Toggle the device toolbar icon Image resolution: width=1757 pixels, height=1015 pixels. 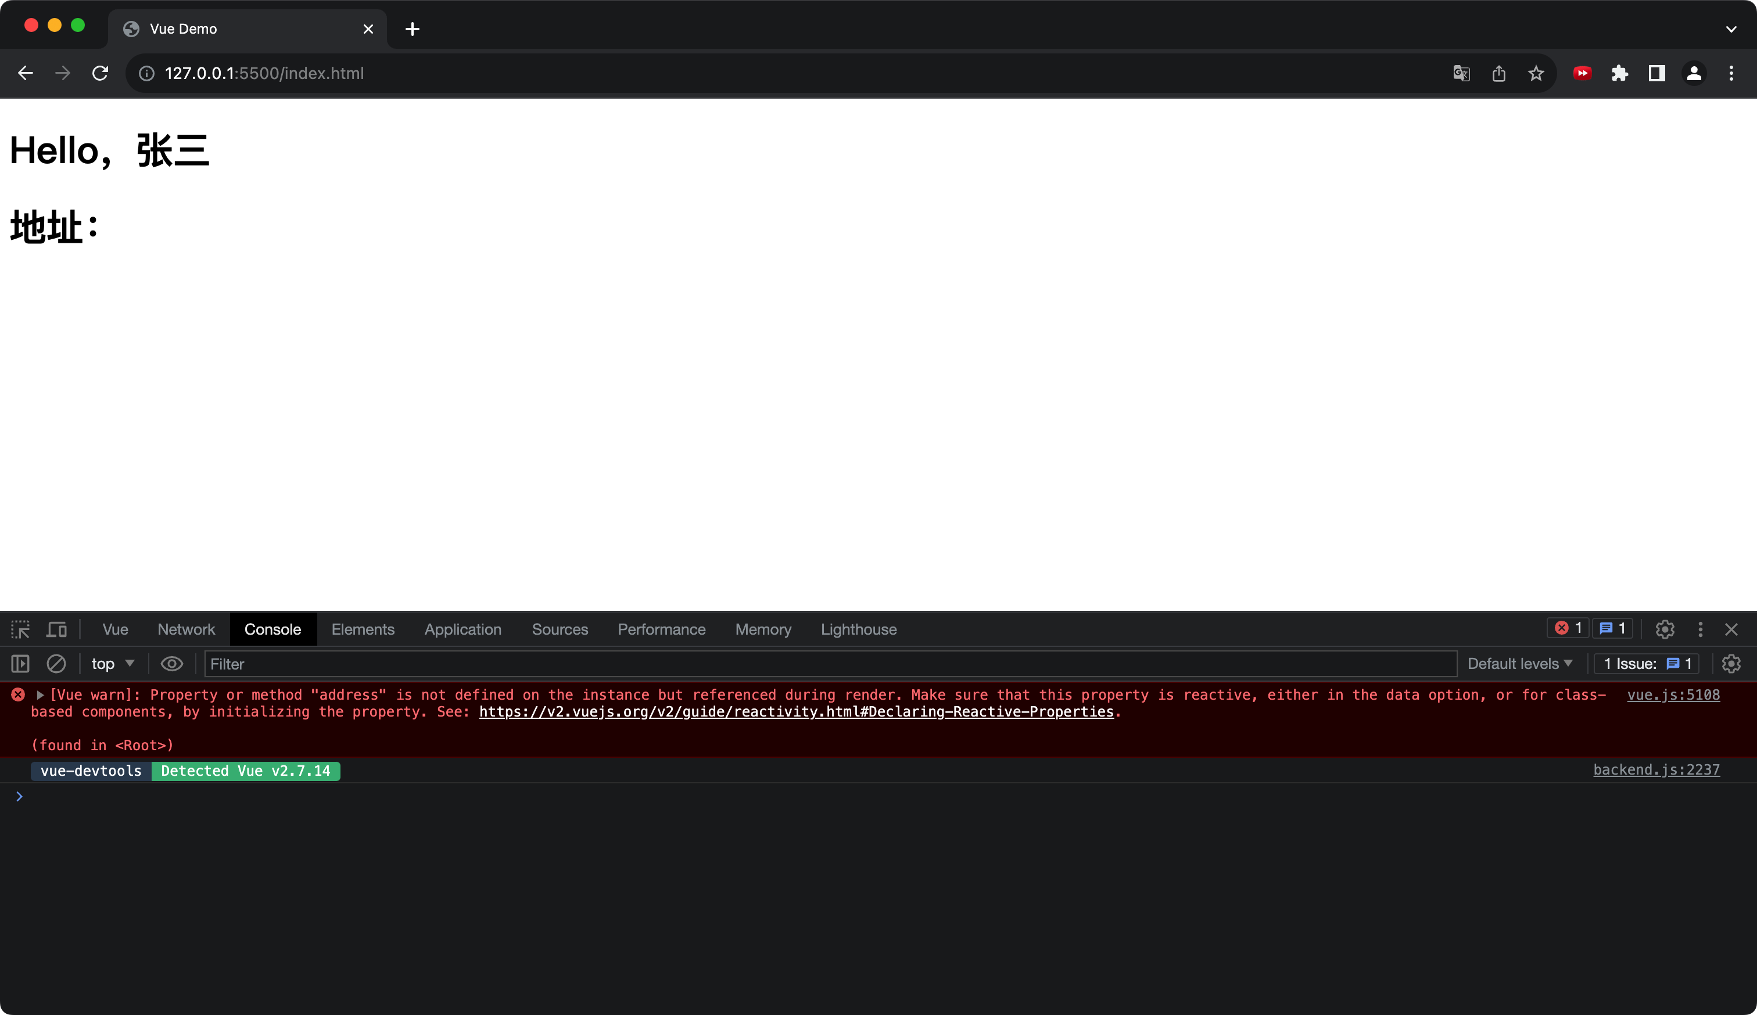click(56, 630)
